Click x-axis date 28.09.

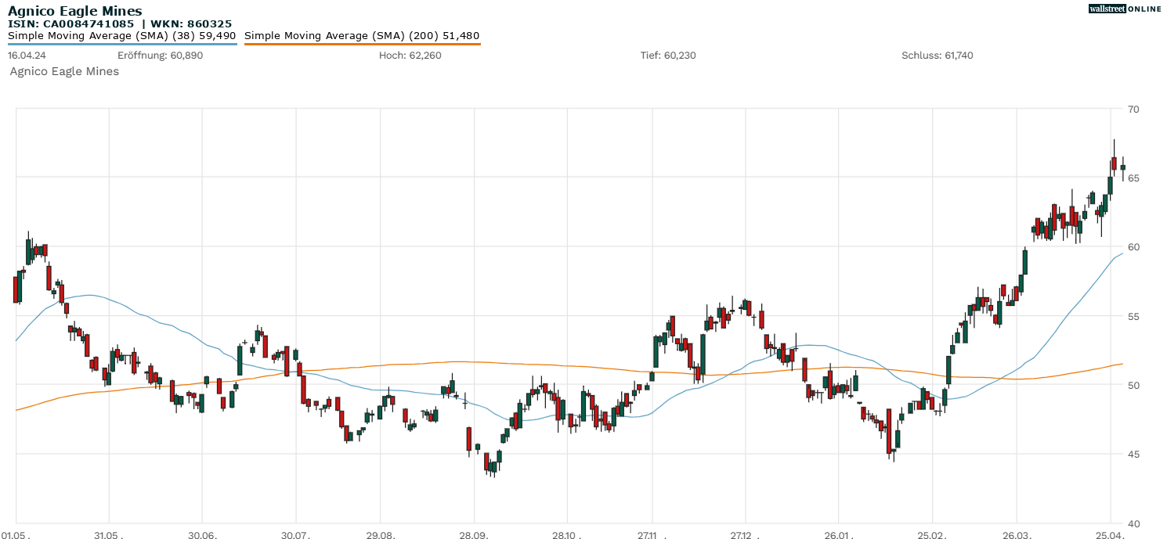click(473, 534)
